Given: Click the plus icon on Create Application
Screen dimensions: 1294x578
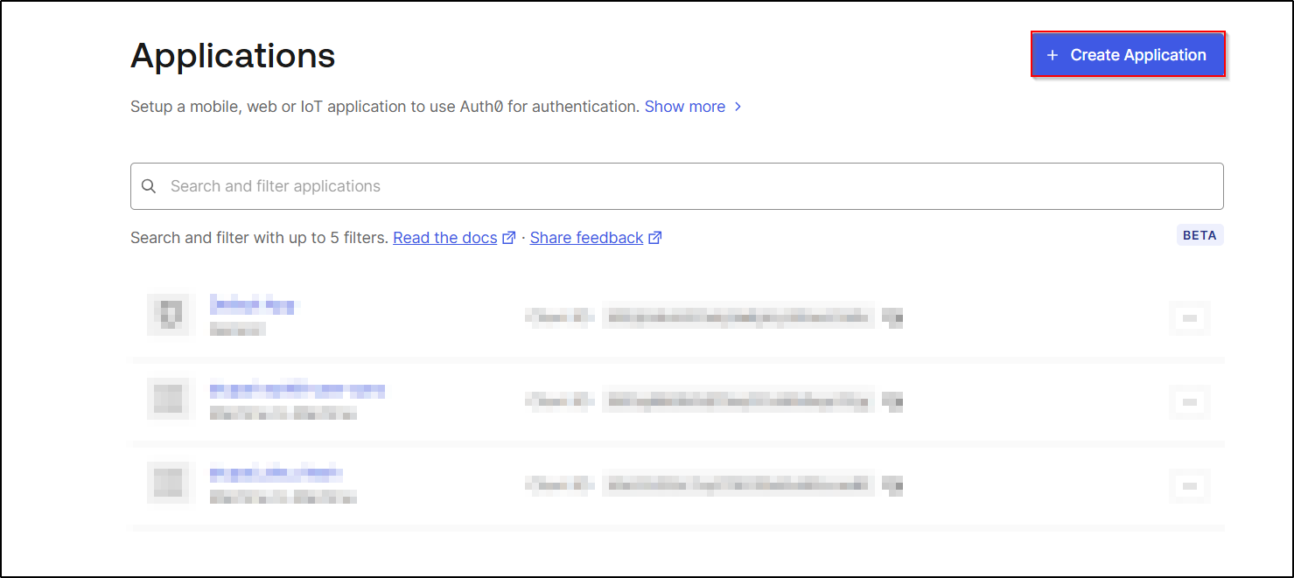Looking at the screenshot, I should pos(1053,55).
